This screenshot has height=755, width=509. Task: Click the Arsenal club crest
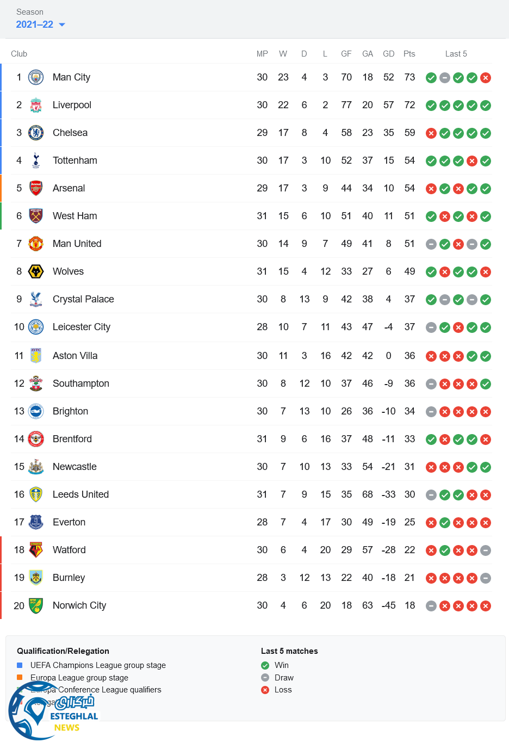tap(36, 188)
